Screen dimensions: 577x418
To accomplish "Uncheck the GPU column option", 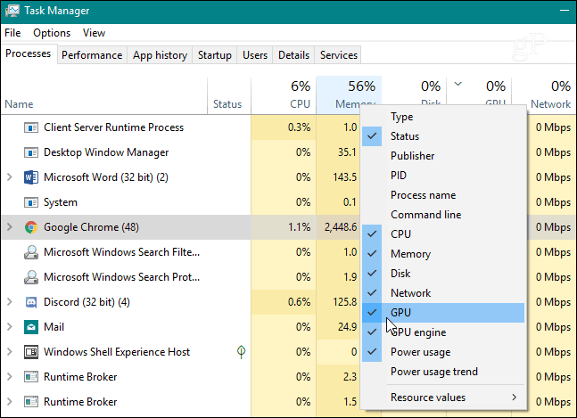I will click(x=443, y=313).
